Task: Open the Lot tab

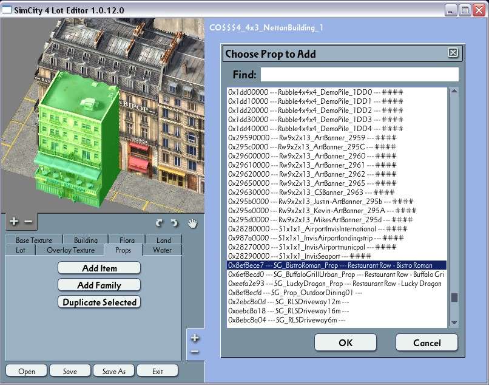Action: 21,250
